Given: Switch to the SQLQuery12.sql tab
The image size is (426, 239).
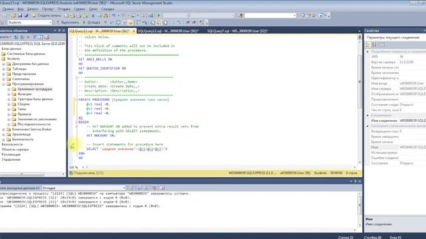Looking at the screenshot, I should point(168,31).
